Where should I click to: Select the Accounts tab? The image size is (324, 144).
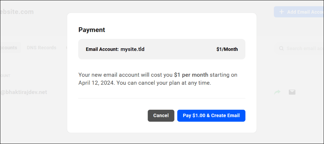coord(9,48)
